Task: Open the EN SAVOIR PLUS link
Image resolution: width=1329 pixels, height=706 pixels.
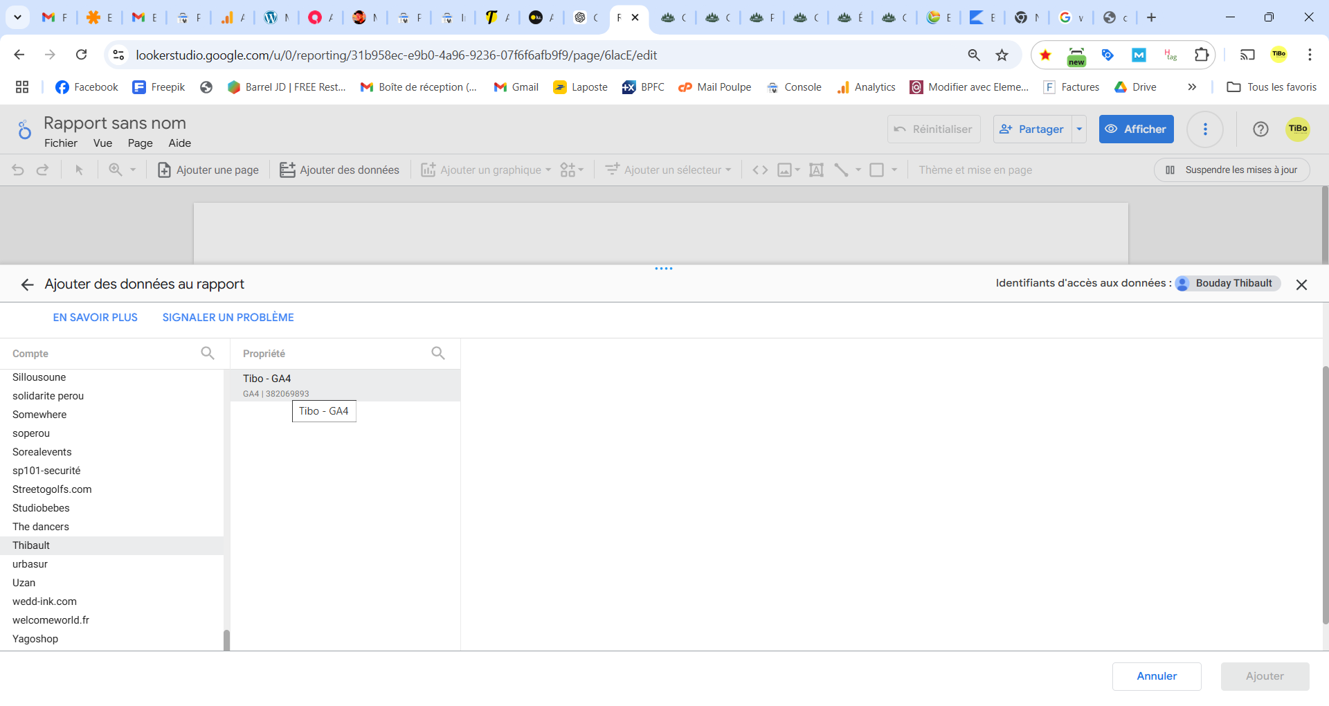Action: click(96, 318)
